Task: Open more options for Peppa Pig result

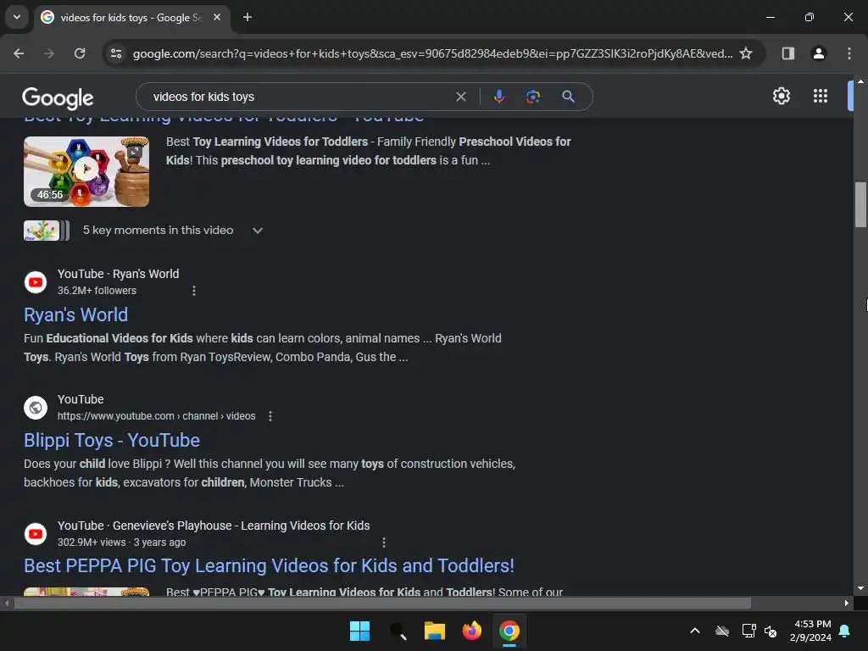Action: click(384, 542)
